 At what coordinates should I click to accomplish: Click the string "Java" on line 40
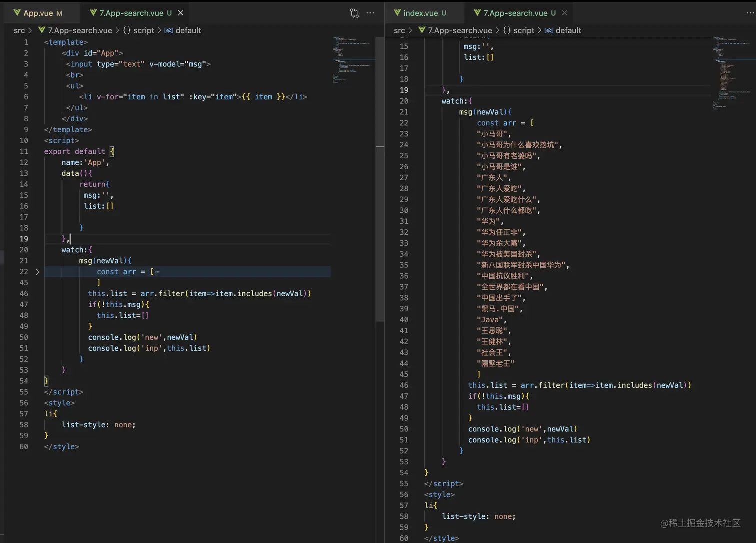pos(490,320)
